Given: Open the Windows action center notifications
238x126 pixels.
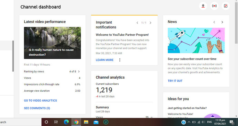Looking at the screenshot, I should tap(232, 122).
